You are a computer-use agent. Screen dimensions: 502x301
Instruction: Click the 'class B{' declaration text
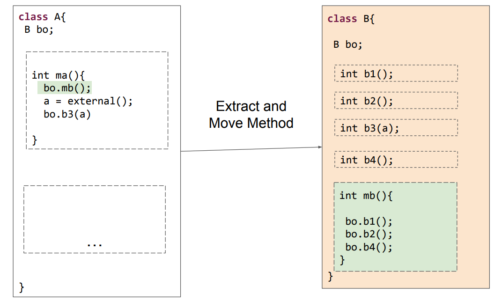351,19
